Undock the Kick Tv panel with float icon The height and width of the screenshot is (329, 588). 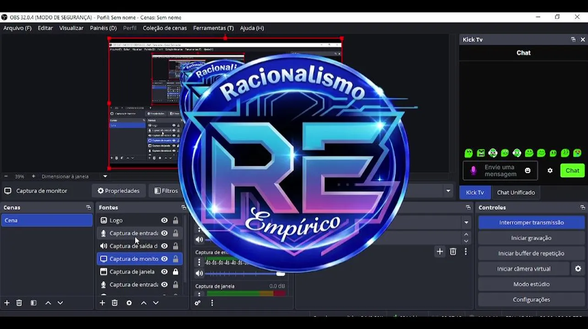(573, 40)
